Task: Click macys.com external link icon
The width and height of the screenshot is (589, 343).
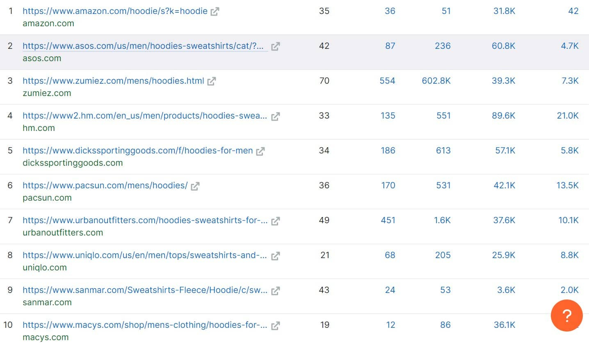Action: [x=275, y=325]
